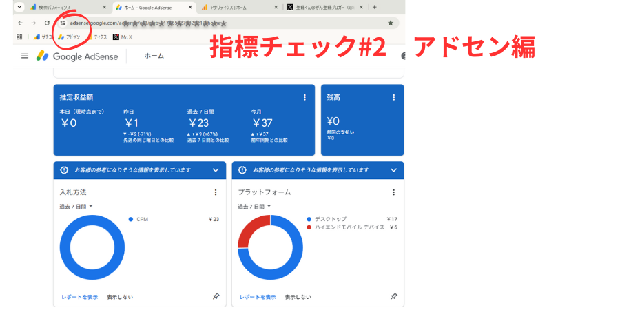Click the red ハイエンドモバイル legend dot
The height and width of the screenshot is (310, 620).
tap(309, 227)
